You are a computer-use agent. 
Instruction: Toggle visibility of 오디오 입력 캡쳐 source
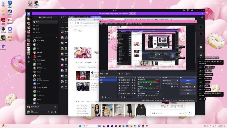point(133,85)
